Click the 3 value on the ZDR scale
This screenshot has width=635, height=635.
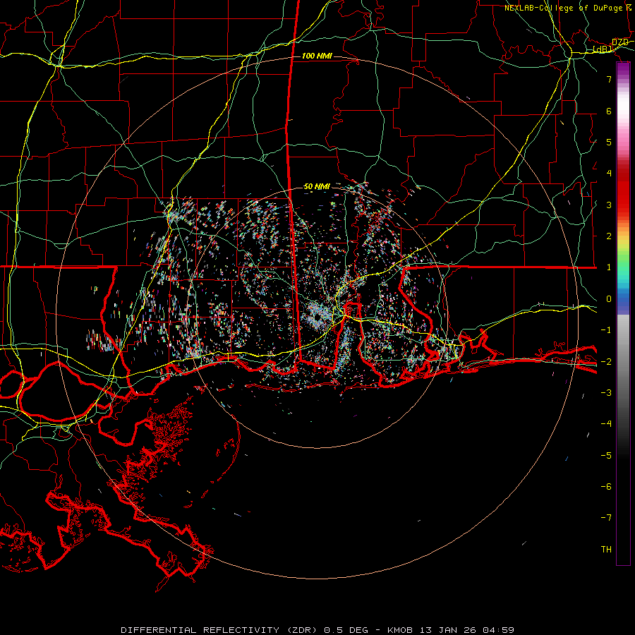[609, 205]
